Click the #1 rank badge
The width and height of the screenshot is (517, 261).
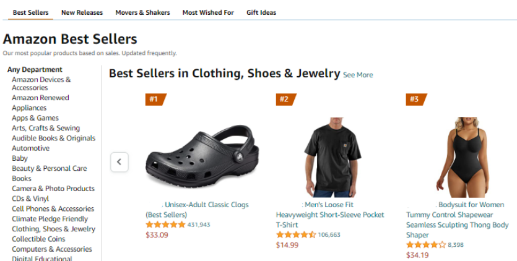[155, 99]
